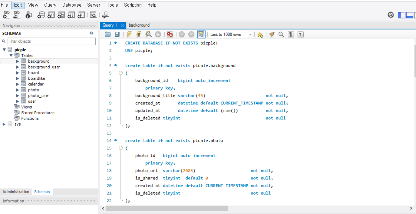Toggle invisible characters display (pilcrow)
The image size is (416, 214).
click(x=291, y=35)
